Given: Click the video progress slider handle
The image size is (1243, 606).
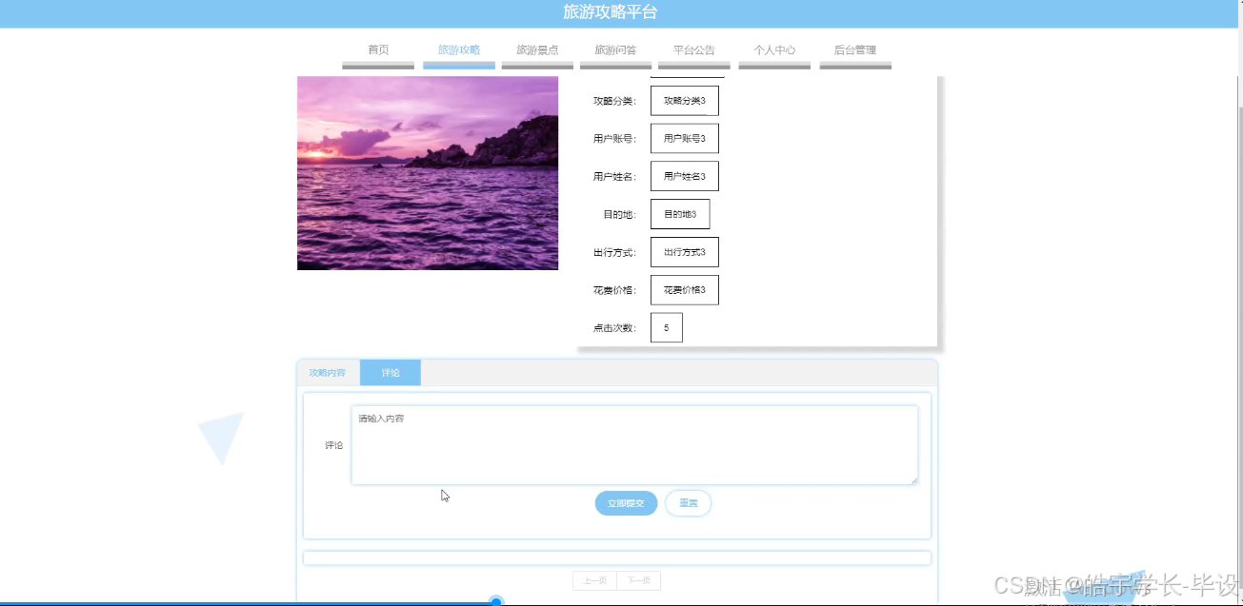Looking at the screenshot, I should [496, 601].
